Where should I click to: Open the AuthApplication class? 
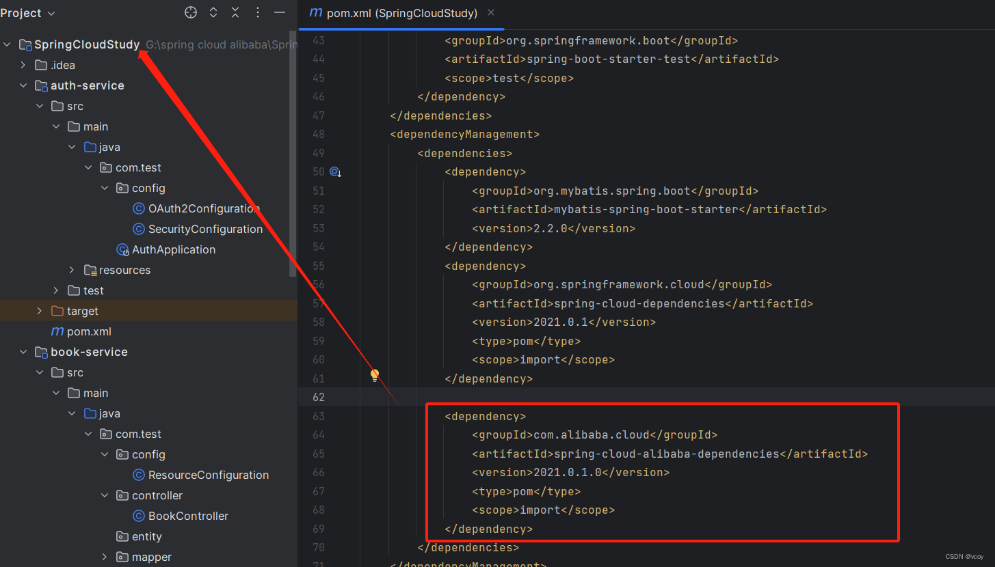pyautogui.click(x=174, y=249)
